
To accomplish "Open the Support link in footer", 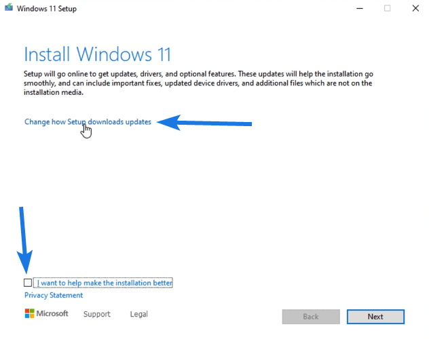I will (96, 314).
